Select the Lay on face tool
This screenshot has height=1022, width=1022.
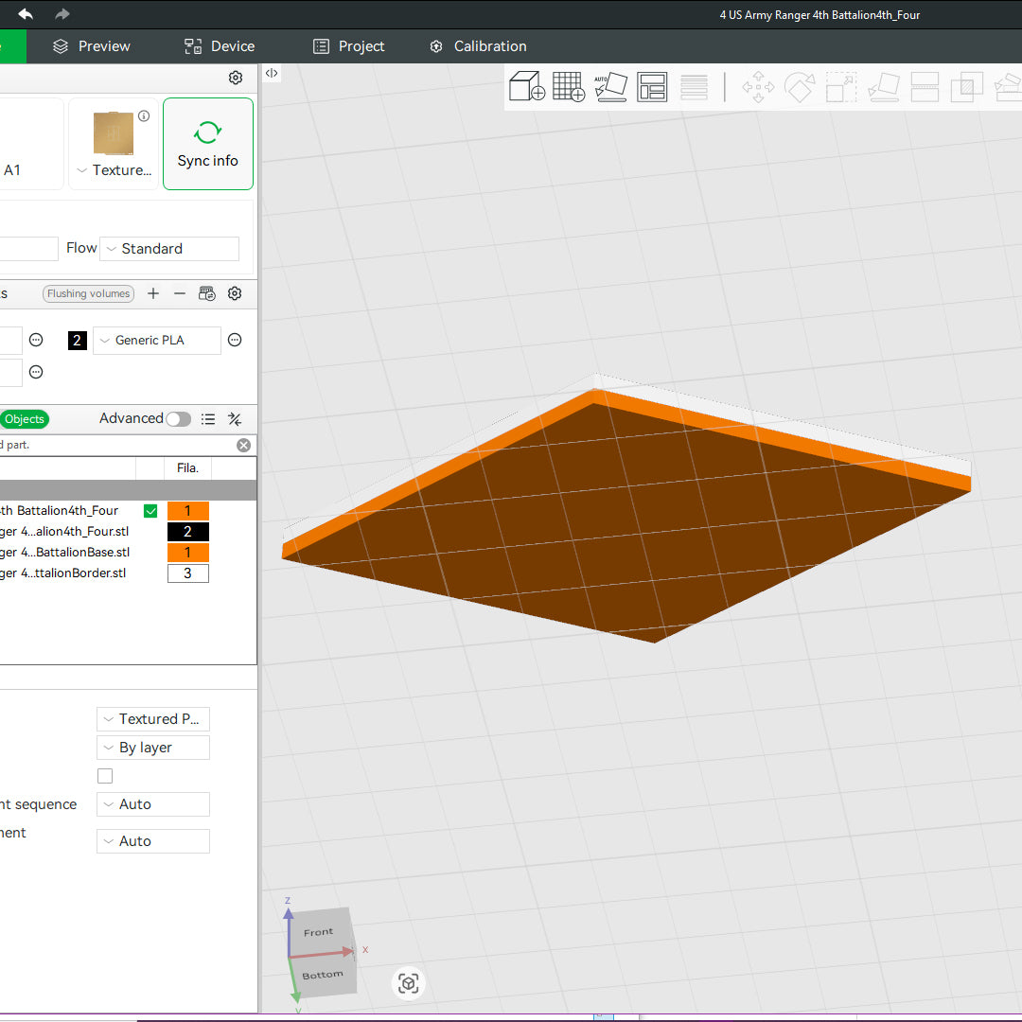tap(883, 86)
